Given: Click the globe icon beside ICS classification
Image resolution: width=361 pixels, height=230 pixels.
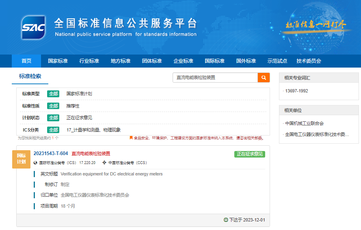Looking at the screenshot, I should [35, 163].
